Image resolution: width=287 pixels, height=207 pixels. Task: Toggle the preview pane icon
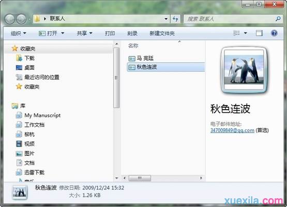pos(259,33)
